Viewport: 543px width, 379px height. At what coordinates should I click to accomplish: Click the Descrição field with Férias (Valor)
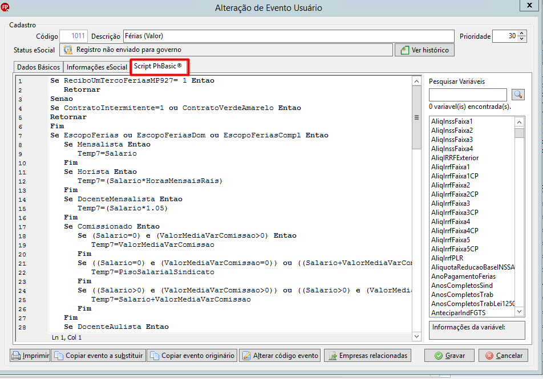point(289,36)
